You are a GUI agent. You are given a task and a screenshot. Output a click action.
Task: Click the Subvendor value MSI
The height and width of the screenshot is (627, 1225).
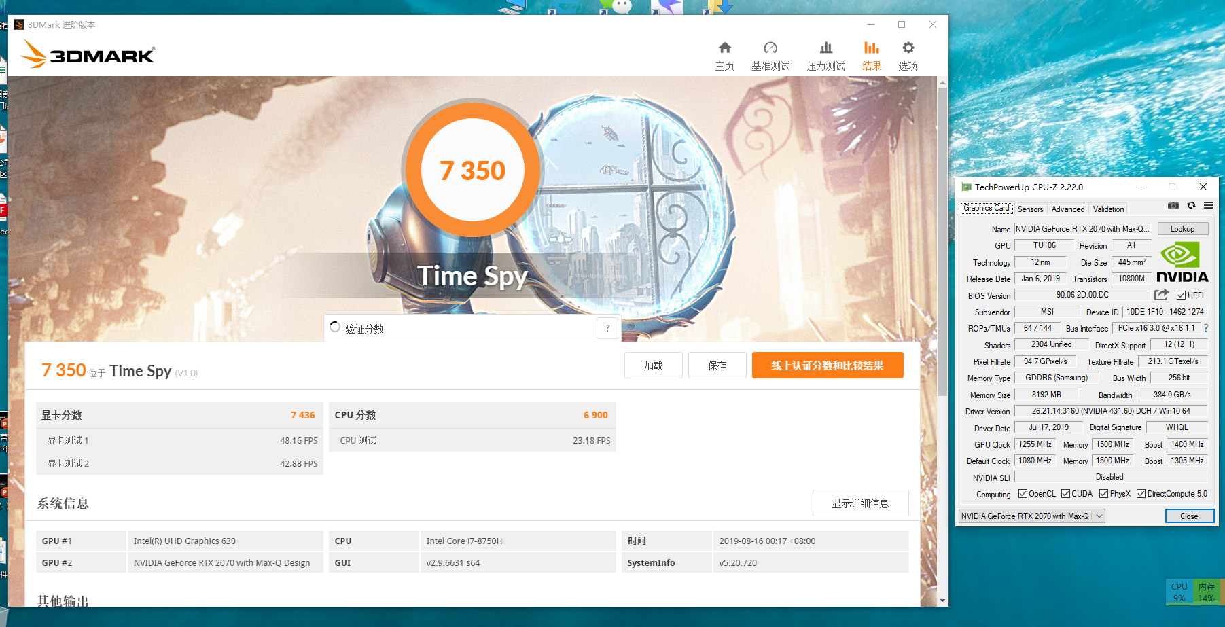click(1047, 312)
